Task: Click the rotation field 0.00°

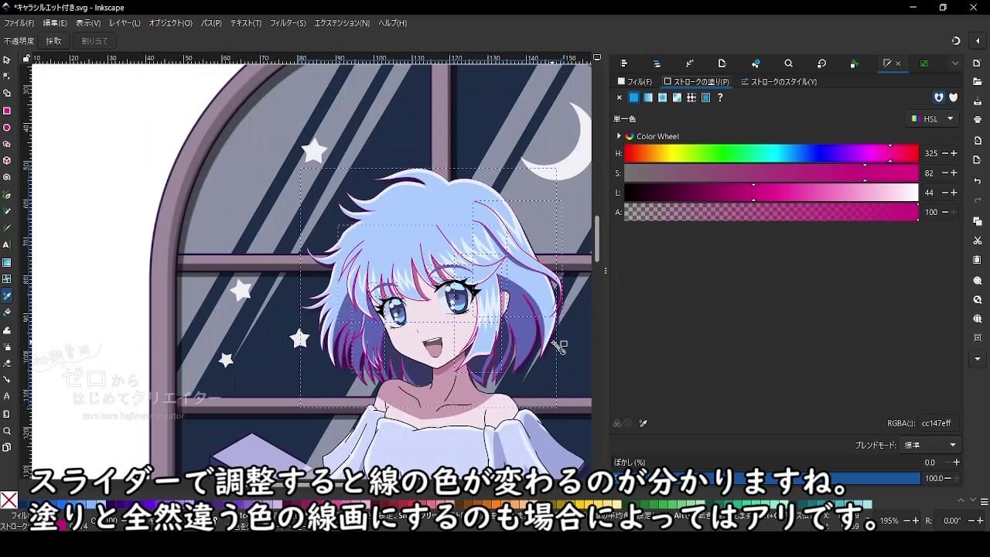Action: 952,521
